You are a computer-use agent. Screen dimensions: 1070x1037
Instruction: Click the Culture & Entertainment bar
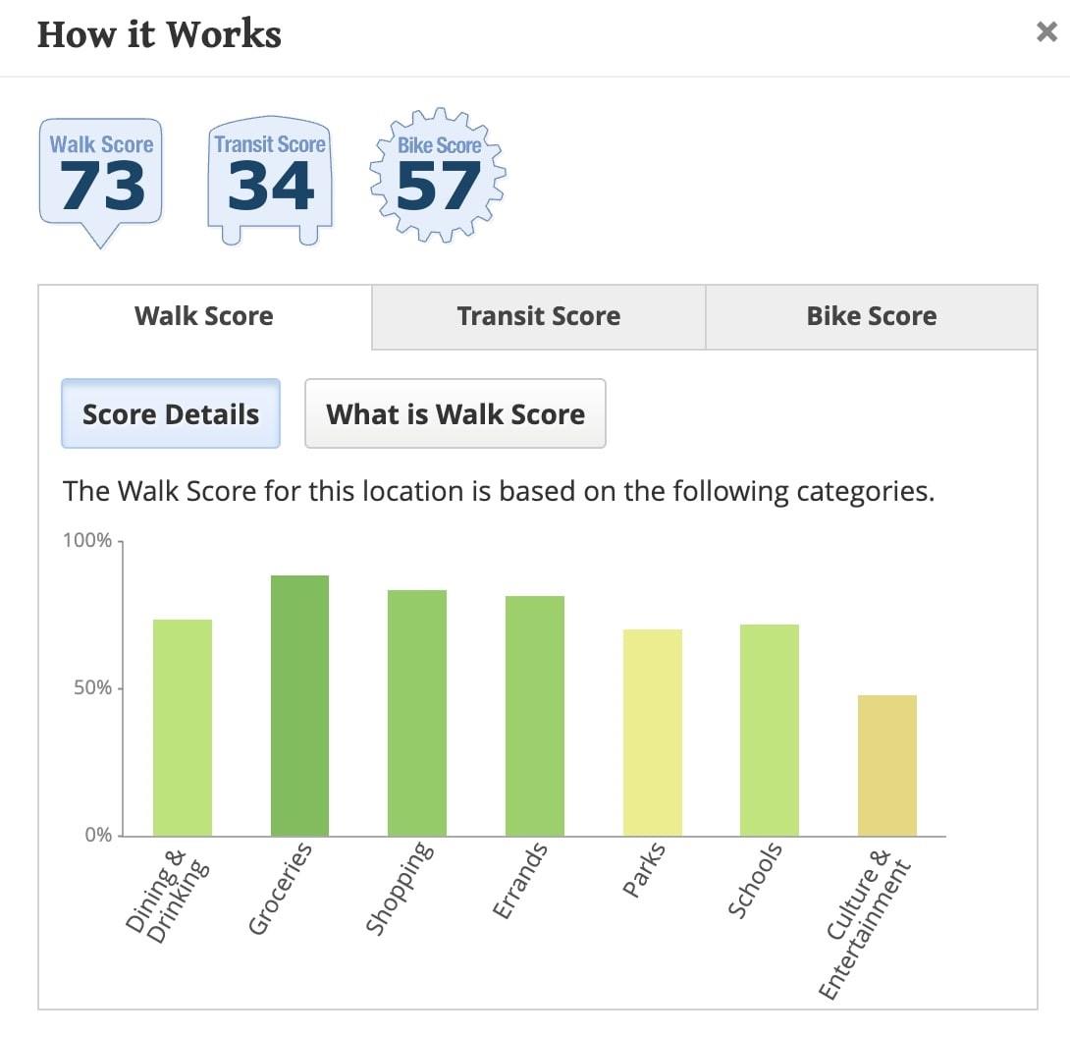887,766
